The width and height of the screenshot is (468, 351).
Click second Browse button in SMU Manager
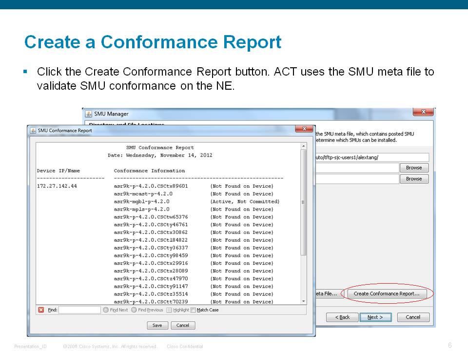click(414, 179)
